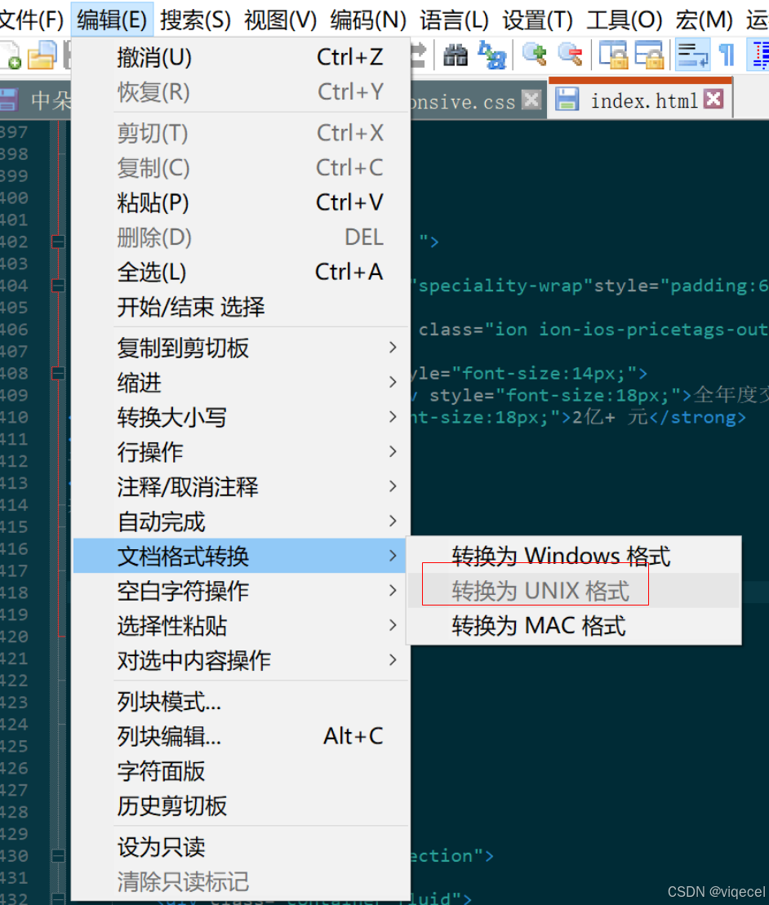Click line number 420 in the margin
Screen dimensions: 769x905
pyautogui.click(x=14, y=637)
